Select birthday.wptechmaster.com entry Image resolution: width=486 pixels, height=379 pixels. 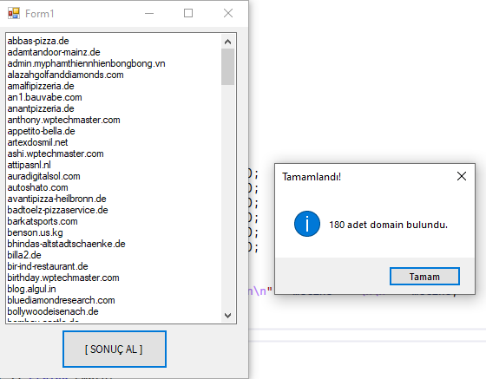coord(63,278)
